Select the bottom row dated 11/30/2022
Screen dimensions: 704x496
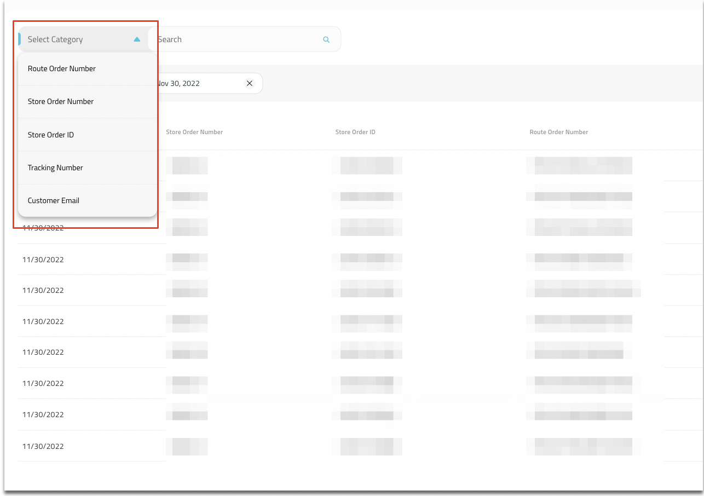(43, 446)
